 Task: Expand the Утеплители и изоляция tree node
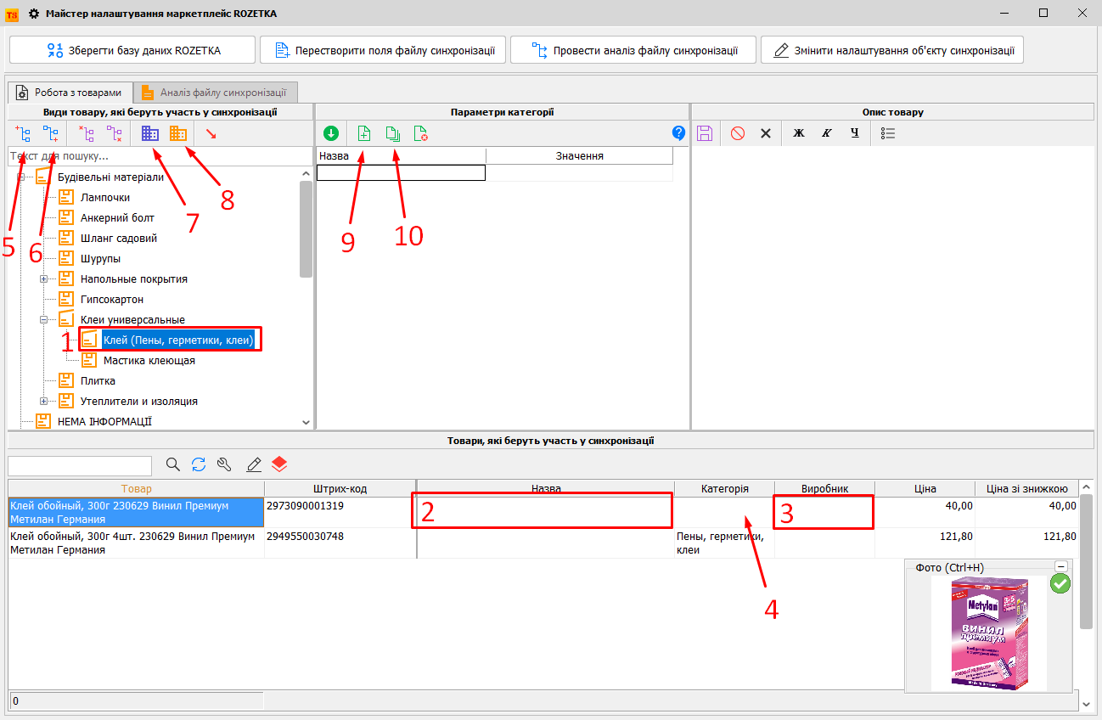44,402
